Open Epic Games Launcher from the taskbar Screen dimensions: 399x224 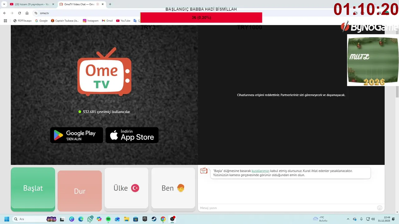[145, 219]
